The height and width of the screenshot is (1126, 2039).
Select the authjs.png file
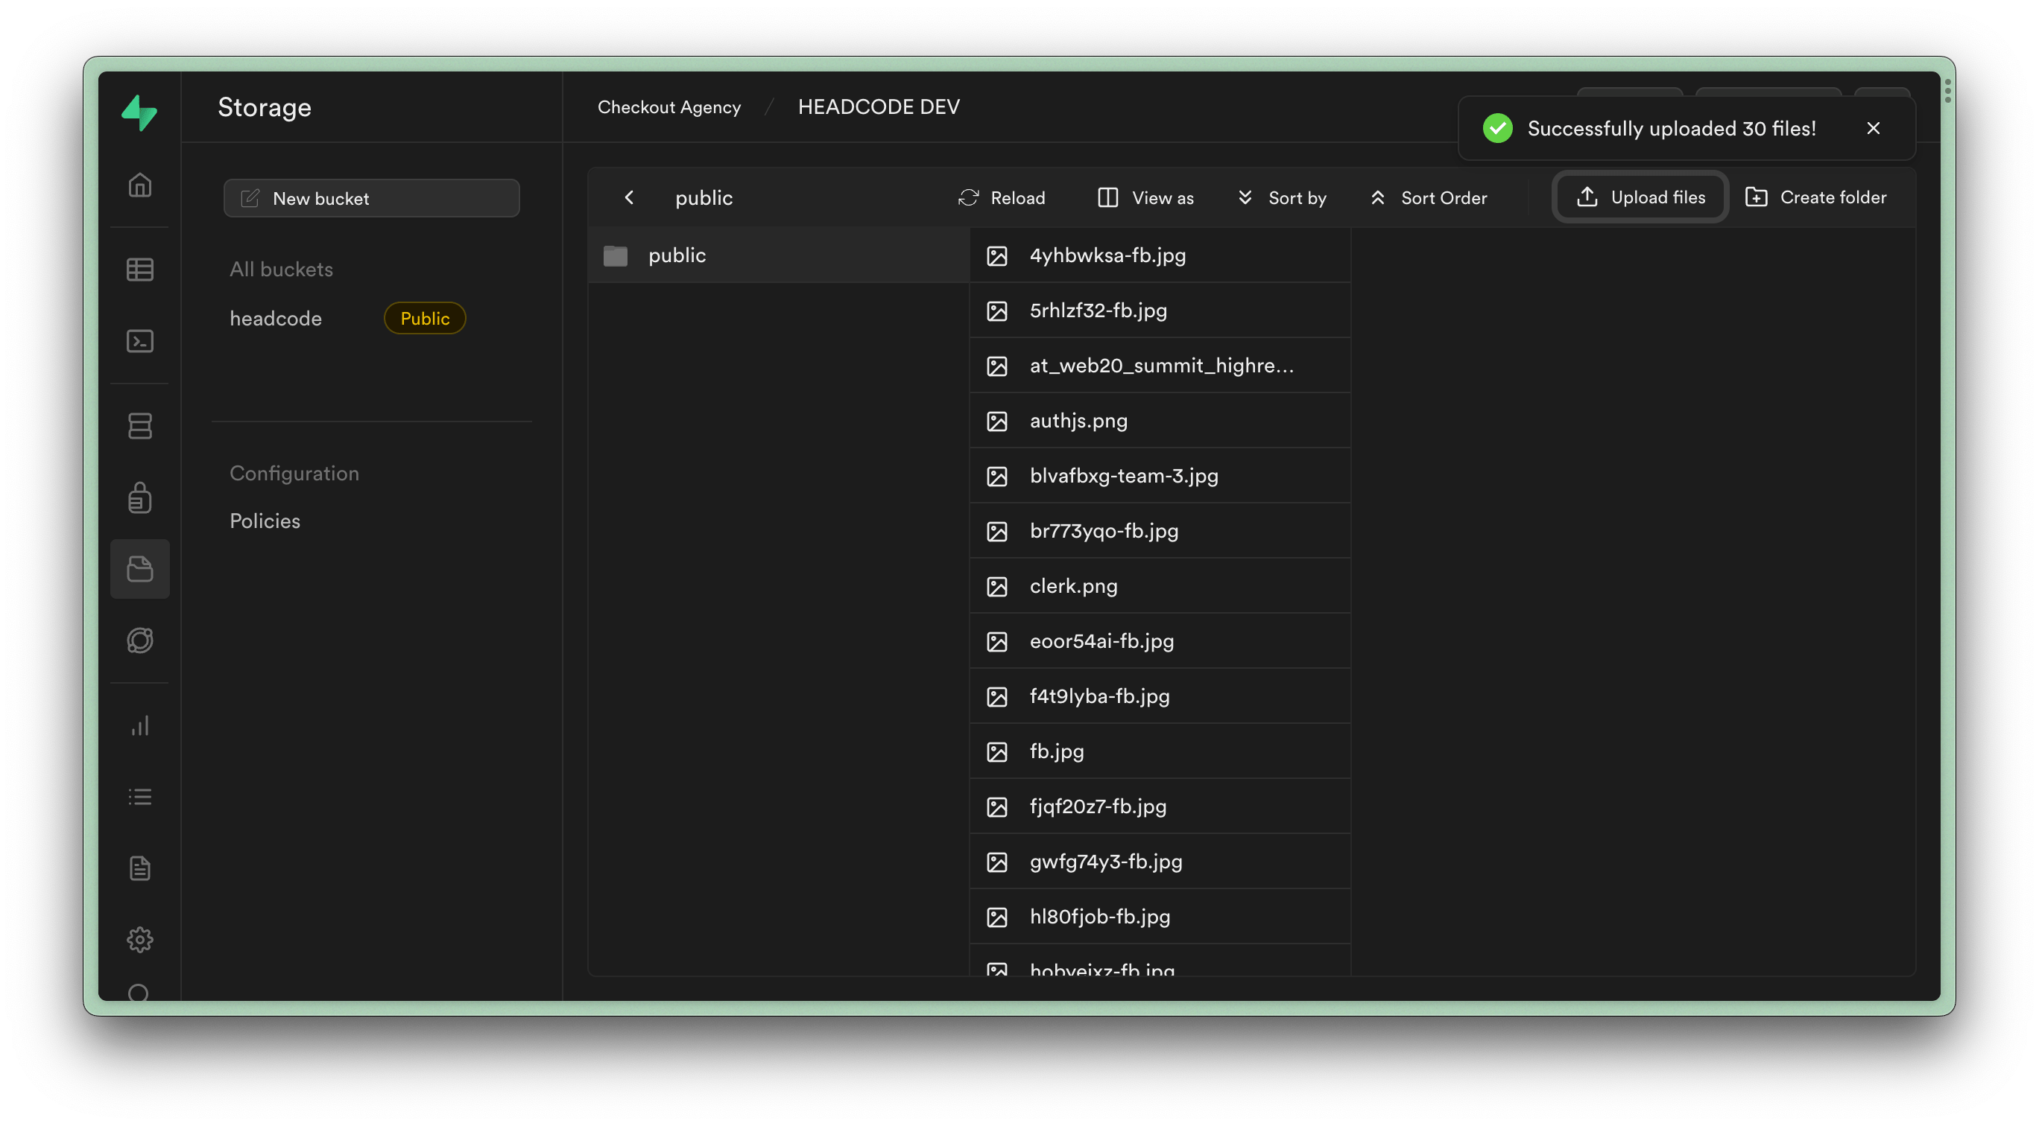pyautogui.click(x=1078, y=421)
